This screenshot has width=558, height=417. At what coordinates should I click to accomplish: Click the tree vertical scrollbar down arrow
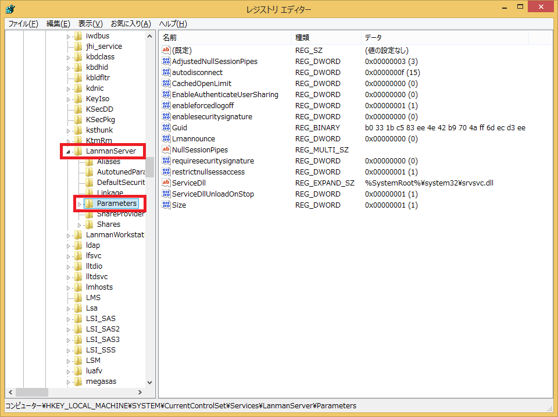[x=150, y=382]
